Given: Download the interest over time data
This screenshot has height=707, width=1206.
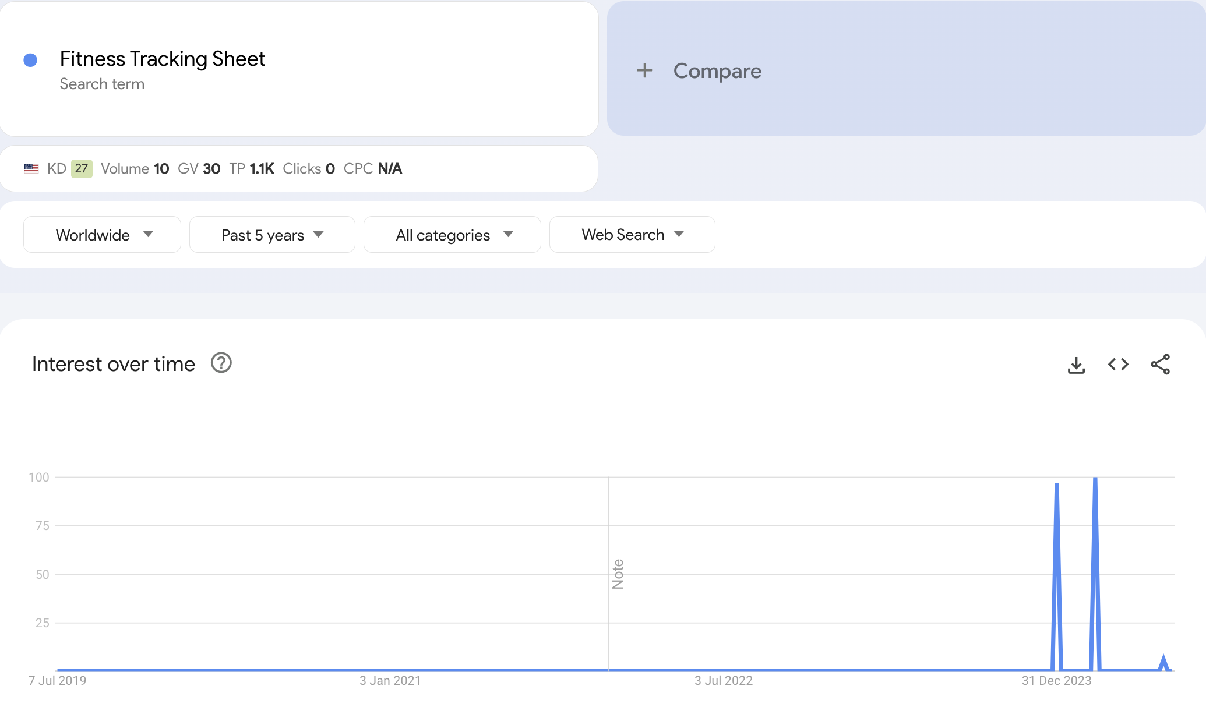Looking at the screenshot, I should [x=1076, y=365].
